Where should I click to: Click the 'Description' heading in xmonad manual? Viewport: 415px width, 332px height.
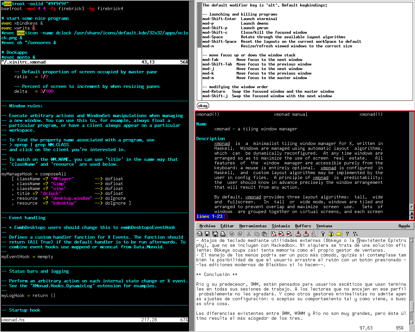point(210,139)
